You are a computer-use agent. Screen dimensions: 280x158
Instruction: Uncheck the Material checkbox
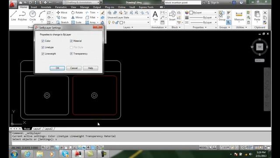pyautogui.click(x=71, y=41)
